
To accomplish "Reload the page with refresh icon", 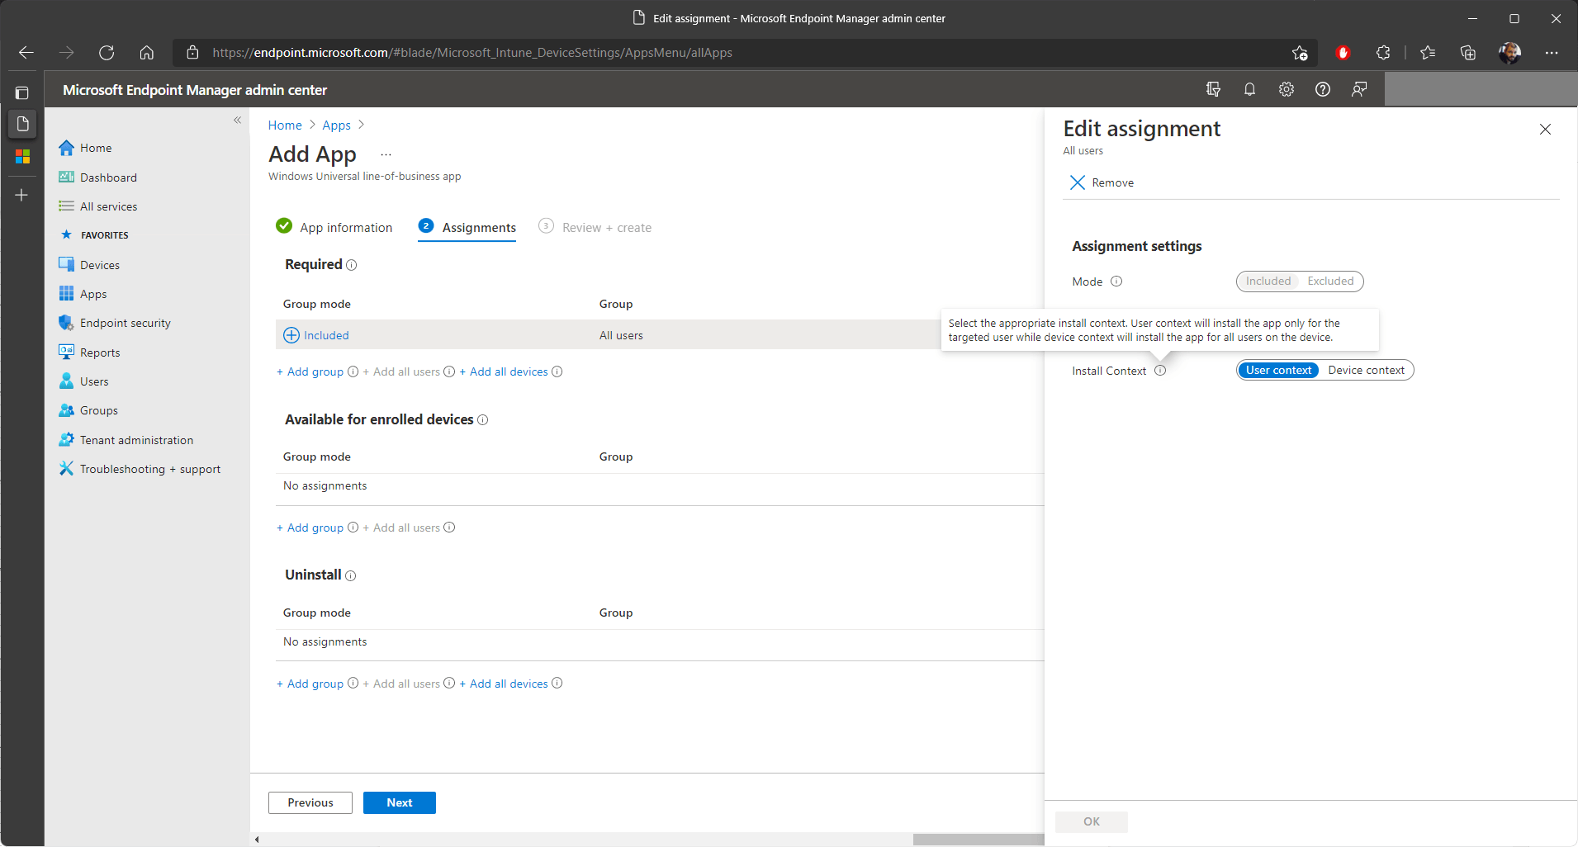I will 107,53.
